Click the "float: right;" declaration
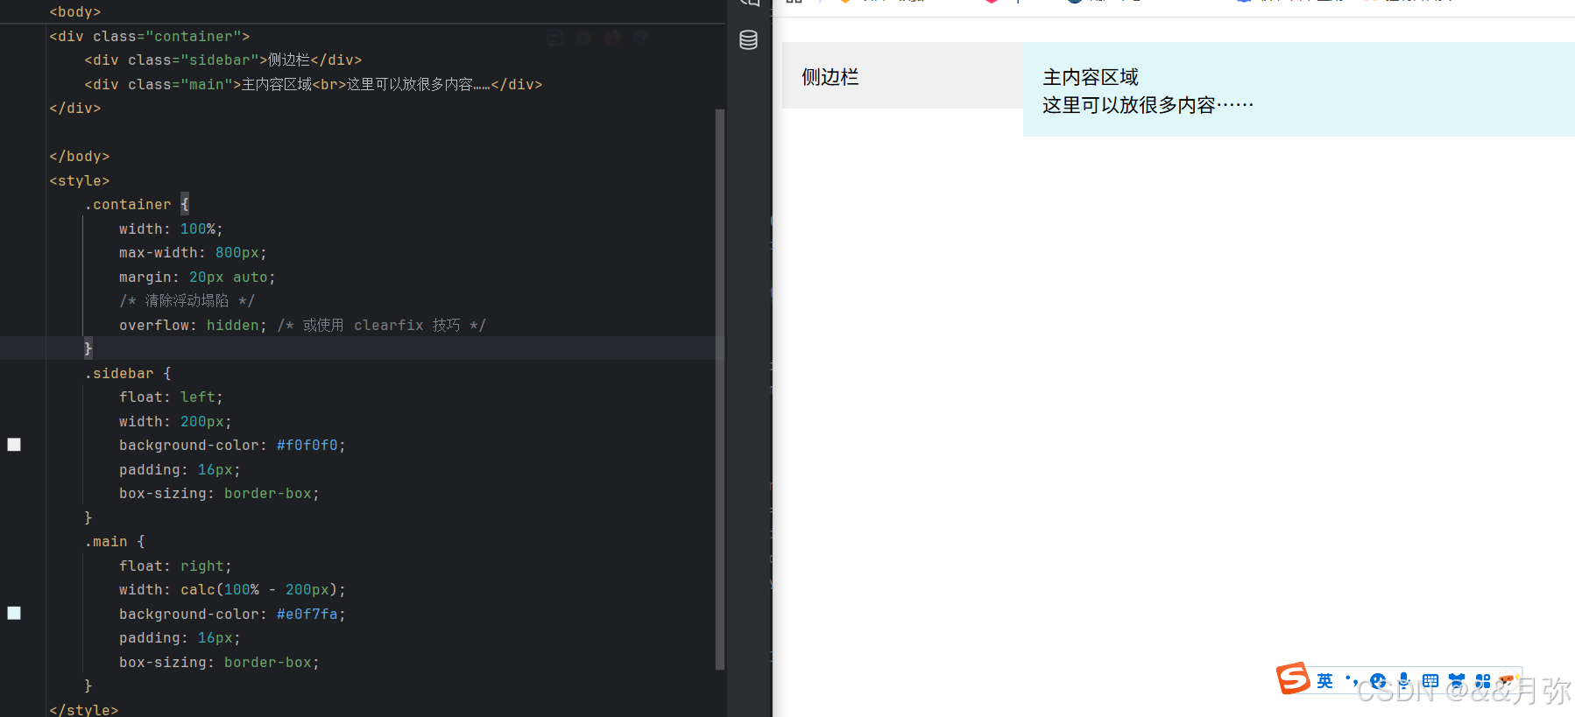Screen dimensions: 1575x717 [x=175, y=566]
